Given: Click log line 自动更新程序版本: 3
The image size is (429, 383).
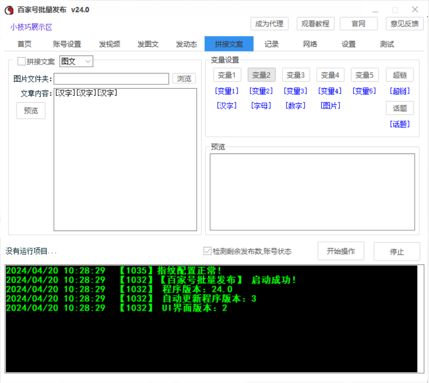Looking at the screenshot, I should 131,298.
